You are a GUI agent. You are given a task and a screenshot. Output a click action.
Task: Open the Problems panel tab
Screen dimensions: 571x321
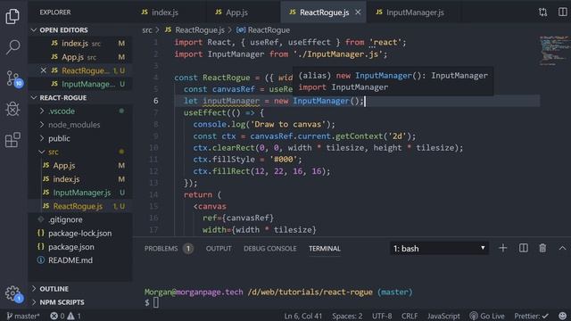click(x=169, y=249)
